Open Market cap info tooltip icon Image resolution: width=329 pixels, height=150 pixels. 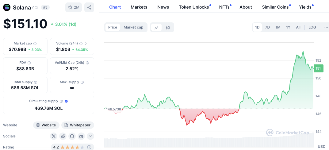click(35, 44)
